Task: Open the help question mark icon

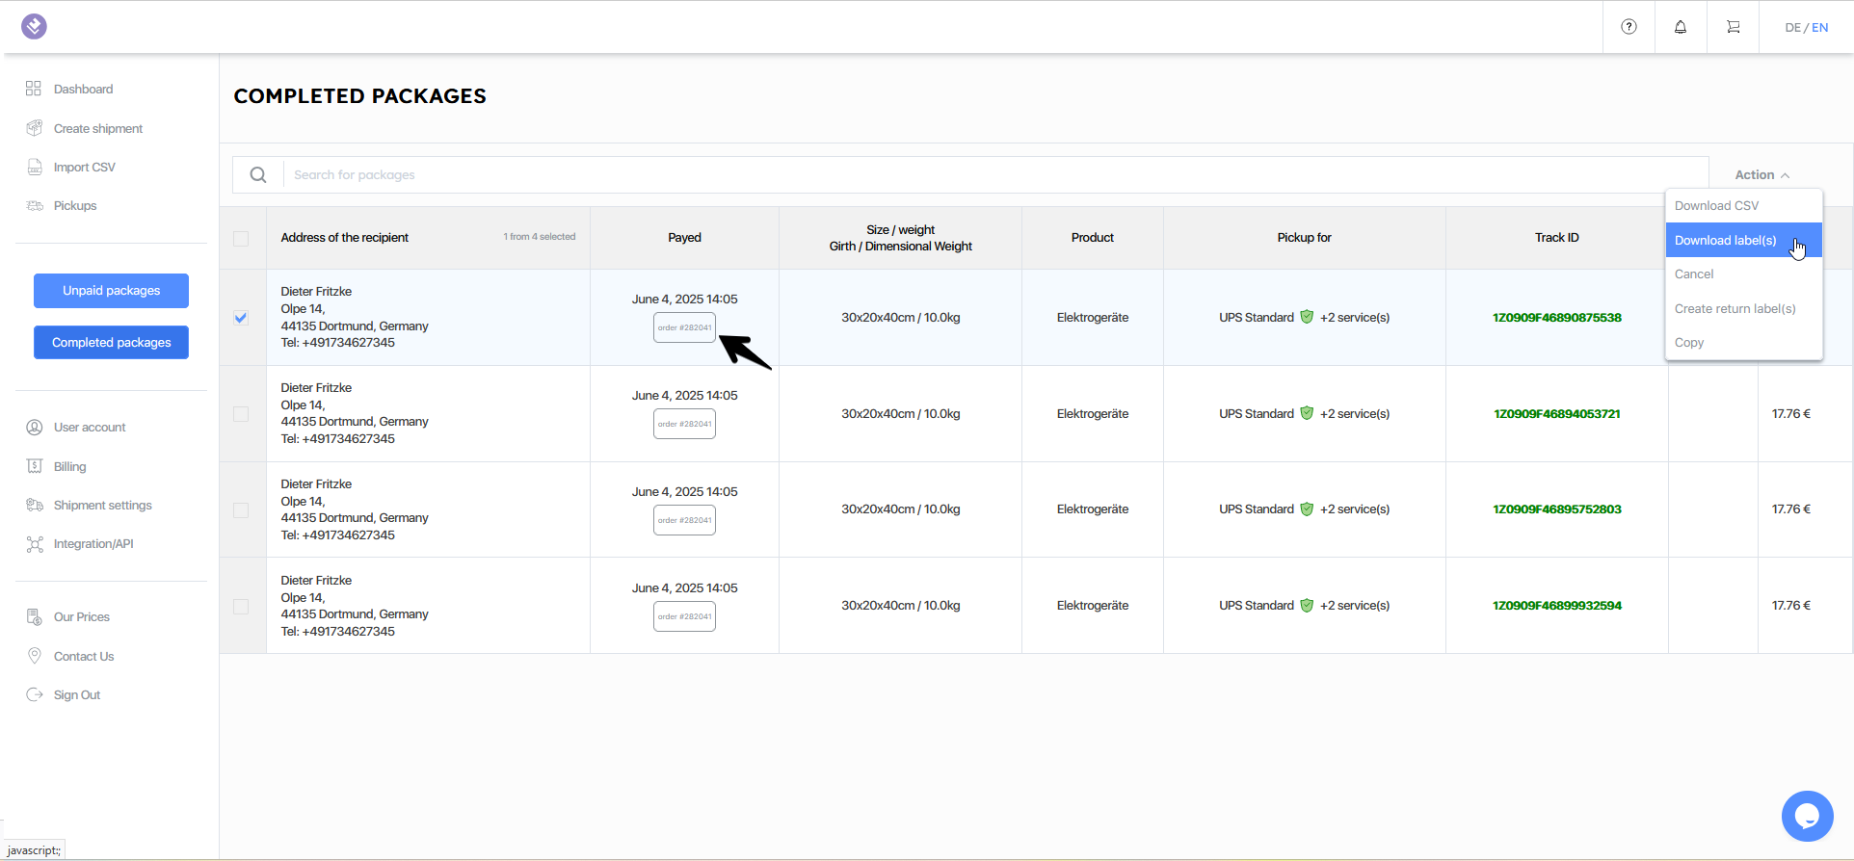Action: (x=1629, y=27)
